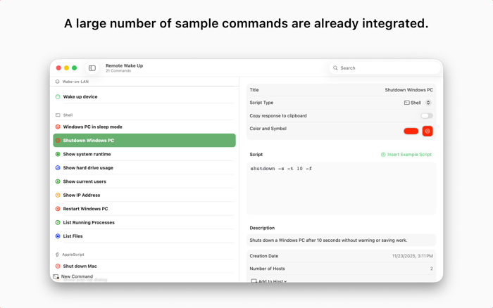Click the shell icon in the Script Type row
Viewport: 493px width, 308px height.
[406, 103]
